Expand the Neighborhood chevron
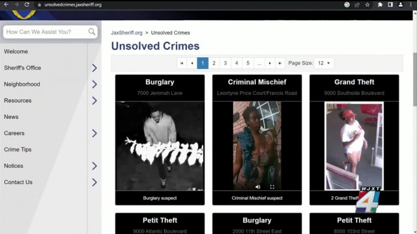Viewport: 417px width, 234px height. (94, 84)
